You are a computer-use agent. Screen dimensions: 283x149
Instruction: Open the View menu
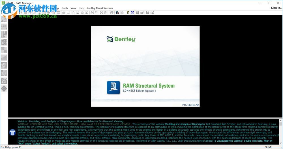coord(73,8)
